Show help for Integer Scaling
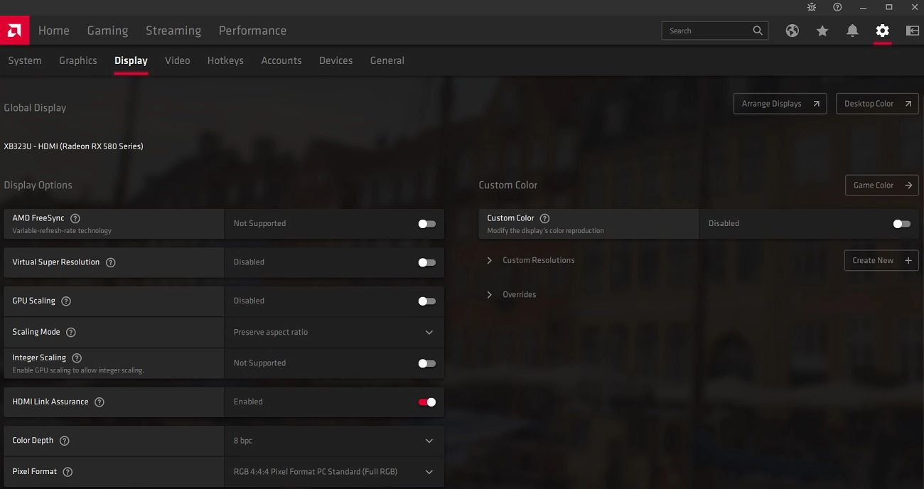Screen dimensions: 924x489 77,358
